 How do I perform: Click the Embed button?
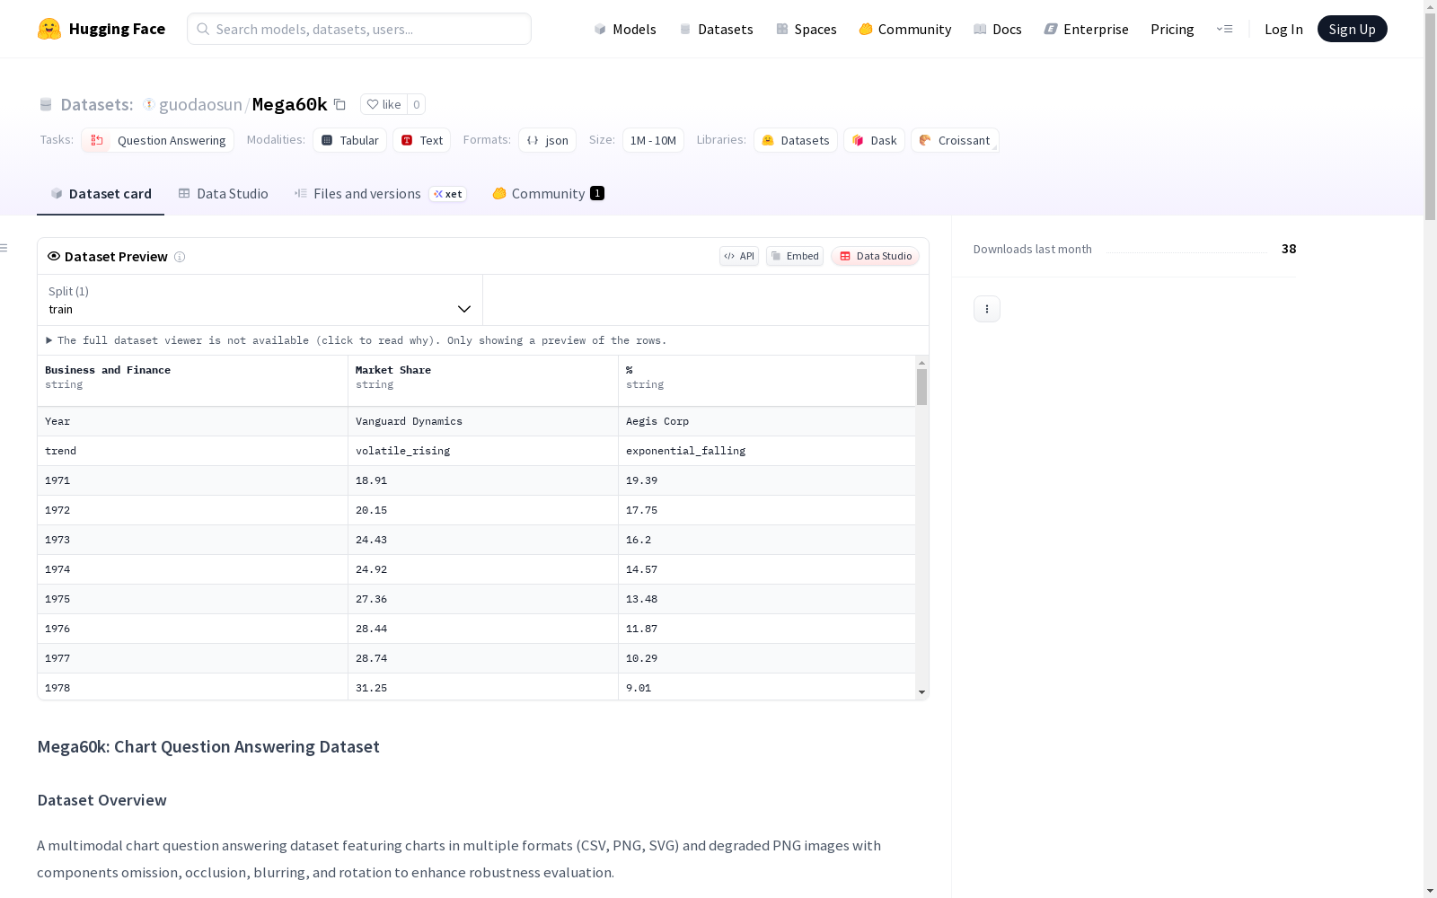(795, 256)
